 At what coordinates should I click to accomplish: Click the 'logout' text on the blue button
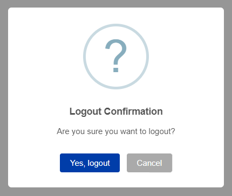(x=99, y=164)
